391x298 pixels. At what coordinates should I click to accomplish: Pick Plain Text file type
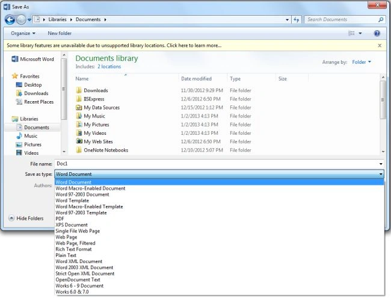point(219,255)
